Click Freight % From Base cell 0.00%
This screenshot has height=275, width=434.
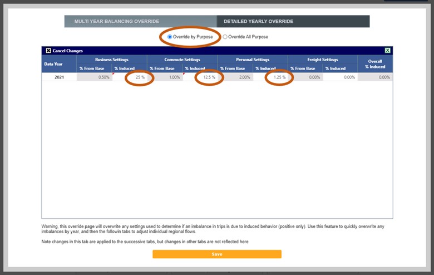coord(305,77)
